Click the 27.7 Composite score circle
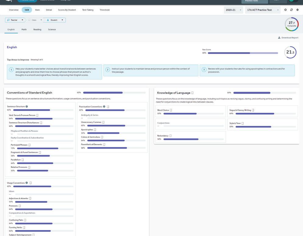 pyautogui.click(x=292, y=24)
